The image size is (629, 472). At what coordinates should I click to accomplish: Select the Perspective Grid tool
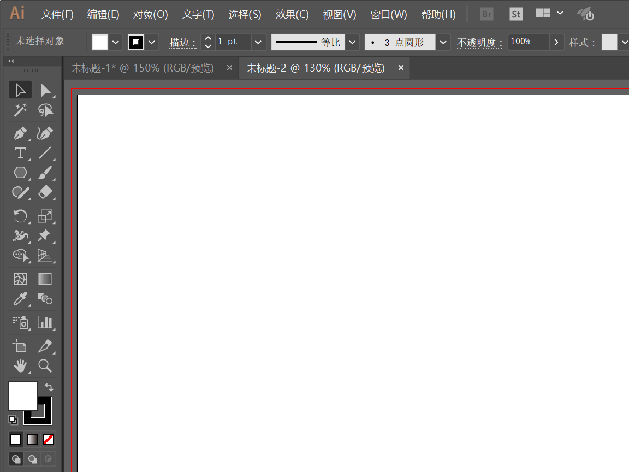tap(45, 255)
